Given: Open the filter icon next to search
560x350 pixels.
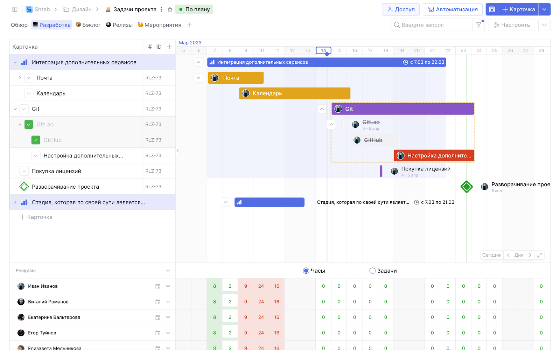Looking at the screenshot, I should [x=478, y=25].
